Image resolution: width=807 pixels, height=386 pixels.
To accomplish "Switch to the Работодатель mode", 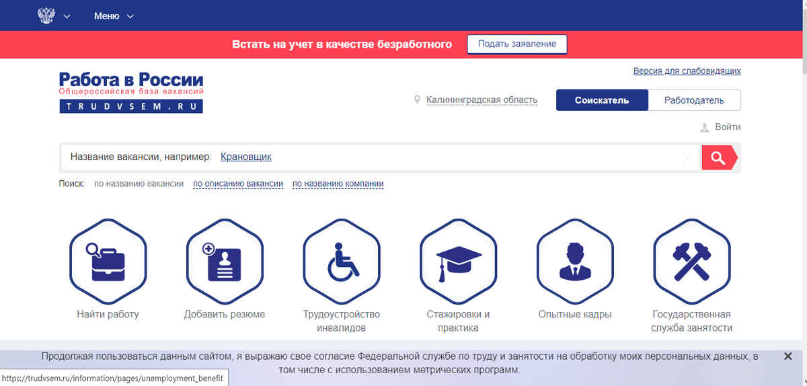I will pyautogui.click(x=694, y=100).
